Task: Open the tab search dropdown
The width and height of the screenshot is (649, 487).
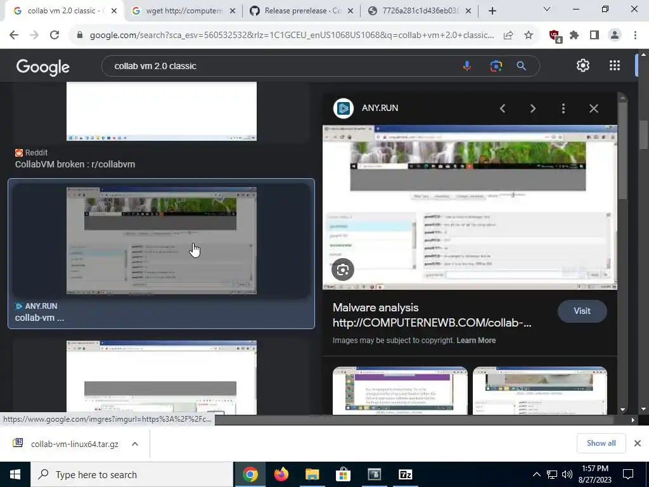Action: [546, 9]
